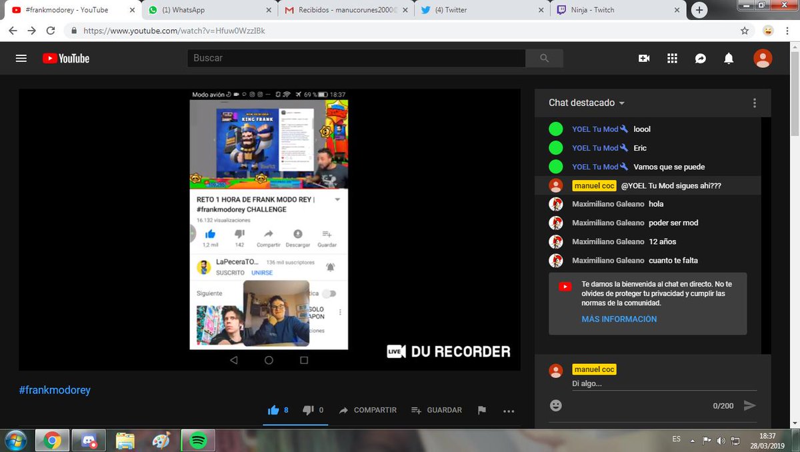Image resolution: width=800 pixels, height=452 pixels.
Task: Report the video with flag icon
Action: 481,410
